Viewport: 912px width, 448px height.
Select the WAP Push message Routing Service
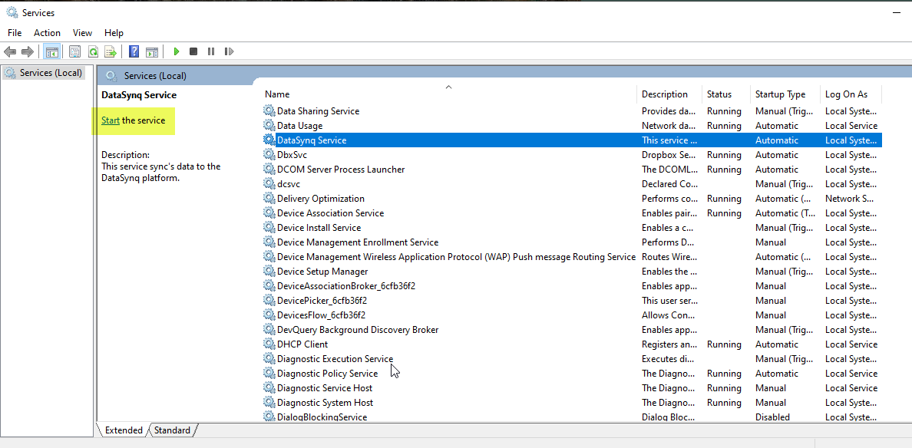(456, 257)
